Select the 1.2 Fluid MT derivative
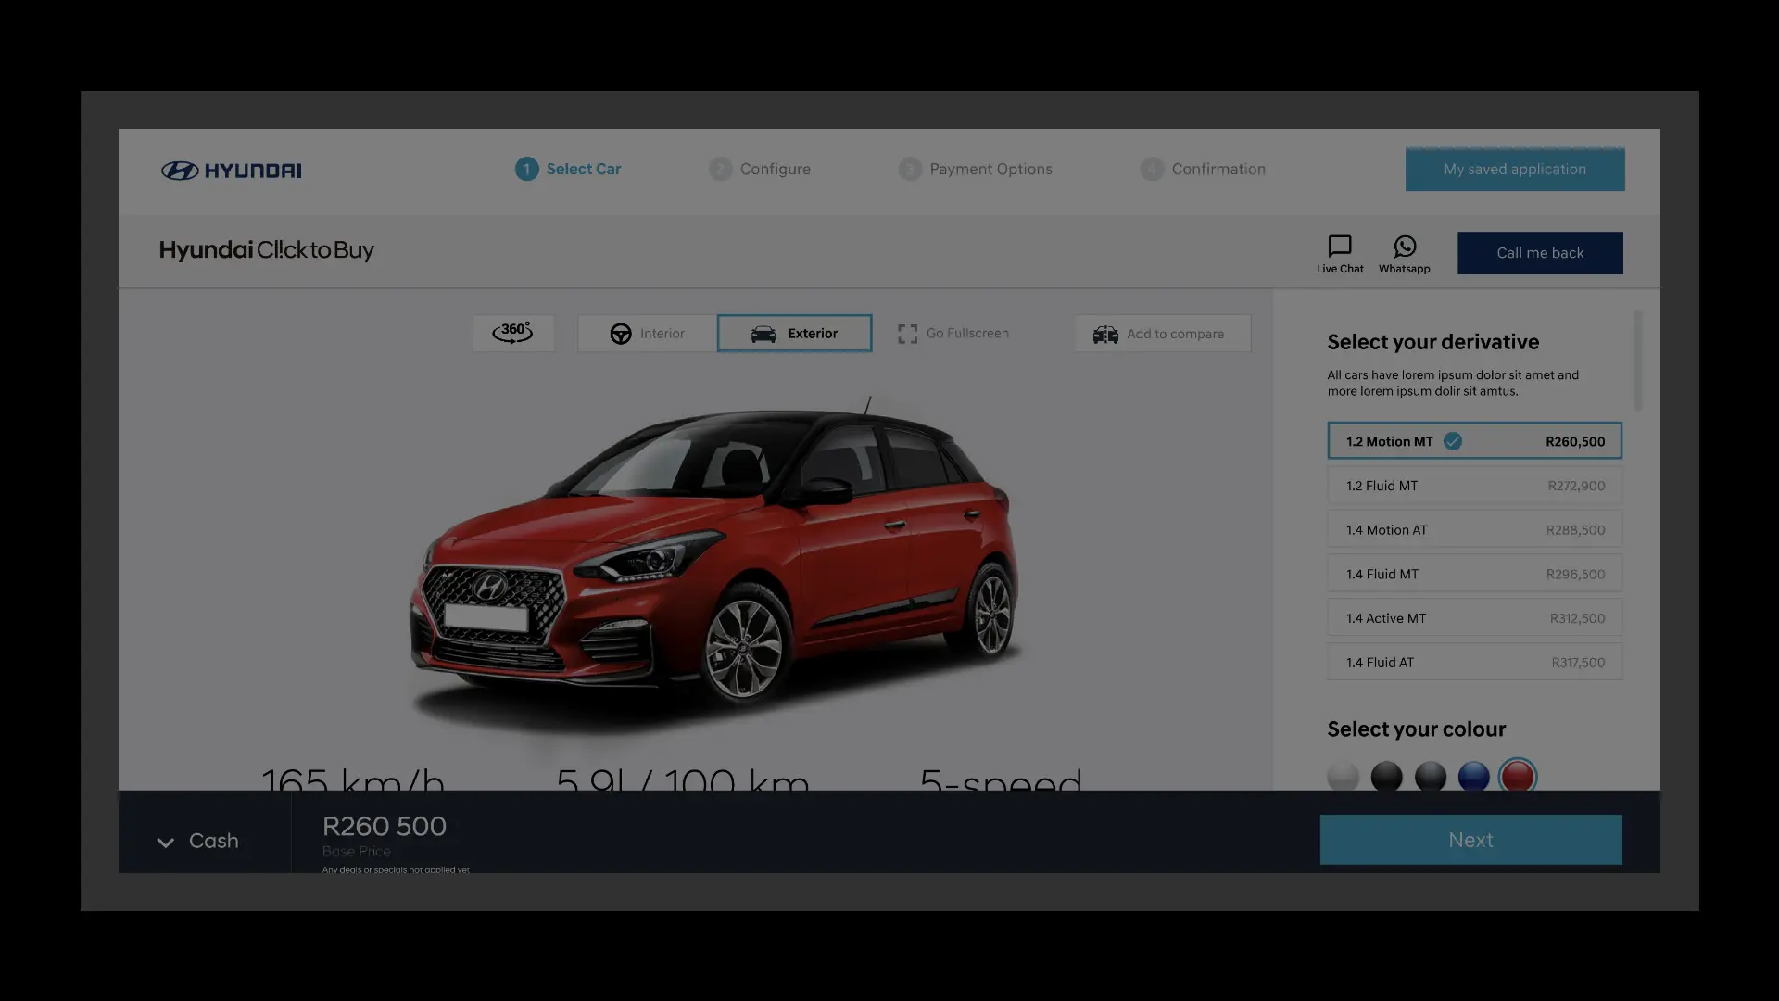The width and height of the screenshot is (1779, 1001). point(1475,486)
